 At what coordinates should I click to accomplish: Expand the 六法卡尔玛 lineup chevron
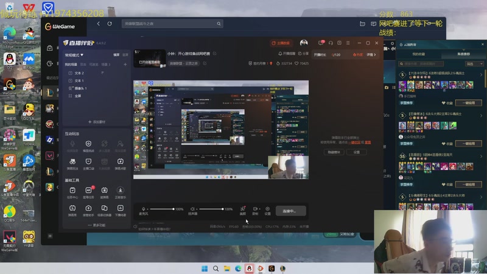click(x=481, y=74)
